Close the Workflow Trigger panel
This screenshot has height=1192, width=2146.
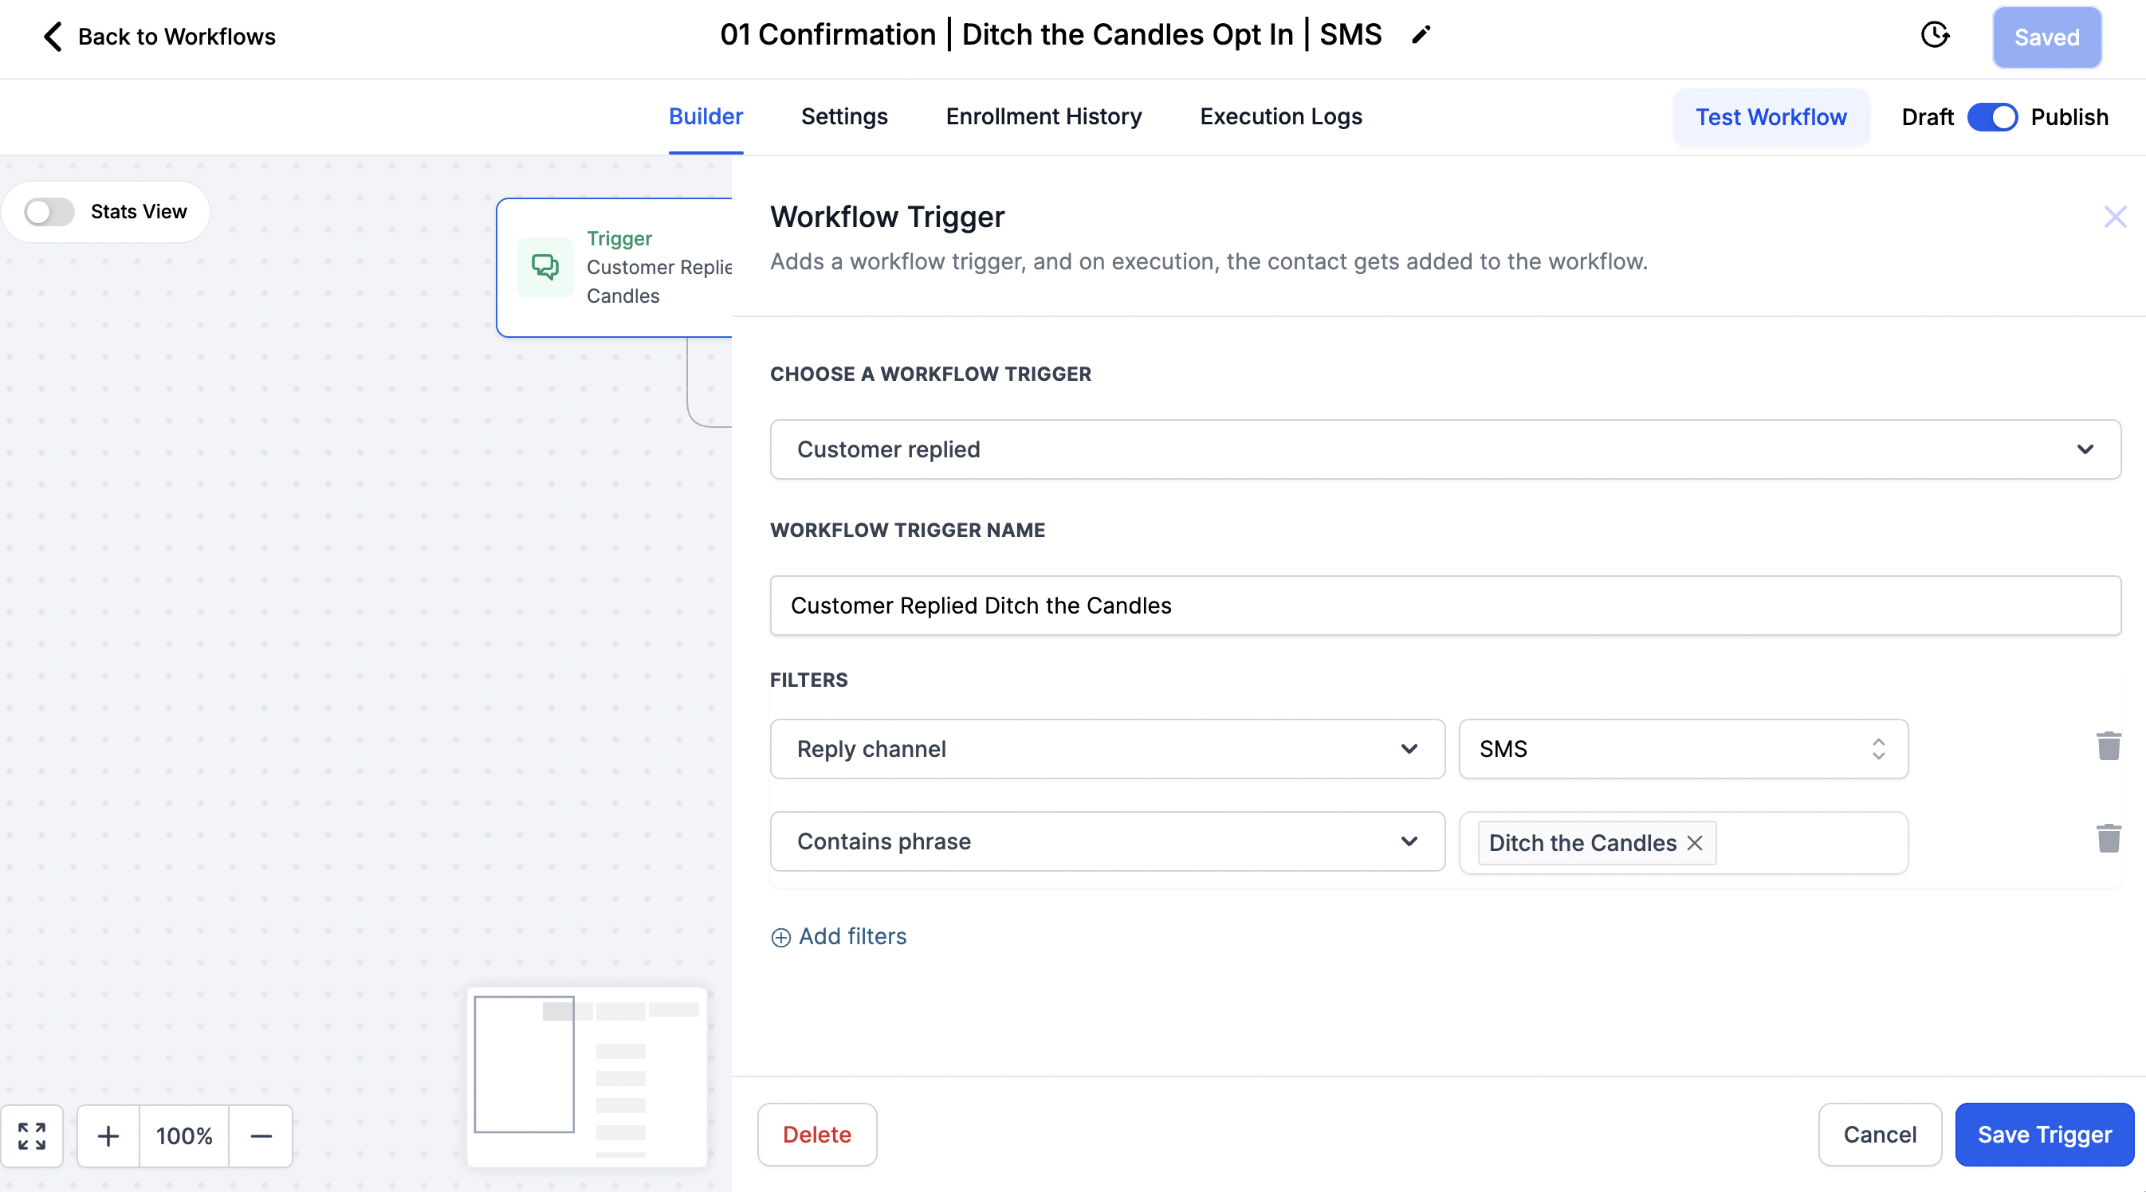point(2114,218)
